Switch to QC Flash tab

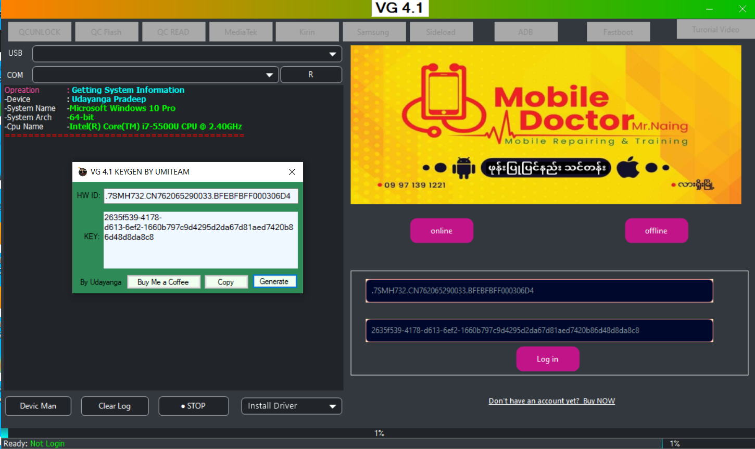[x=106, y=32]
